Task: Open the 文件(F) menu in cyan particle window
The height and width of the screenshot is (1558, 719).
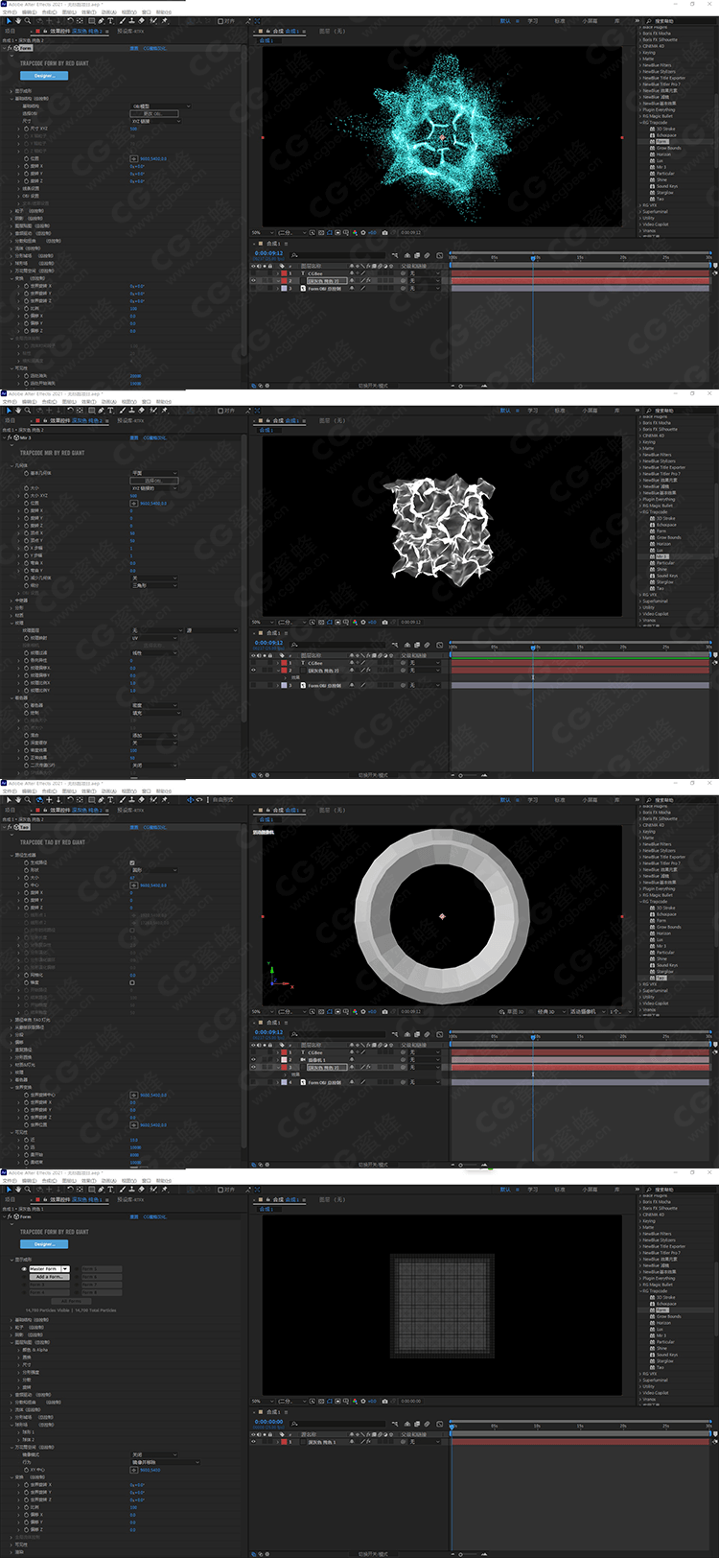Action: tap(11, 12)
